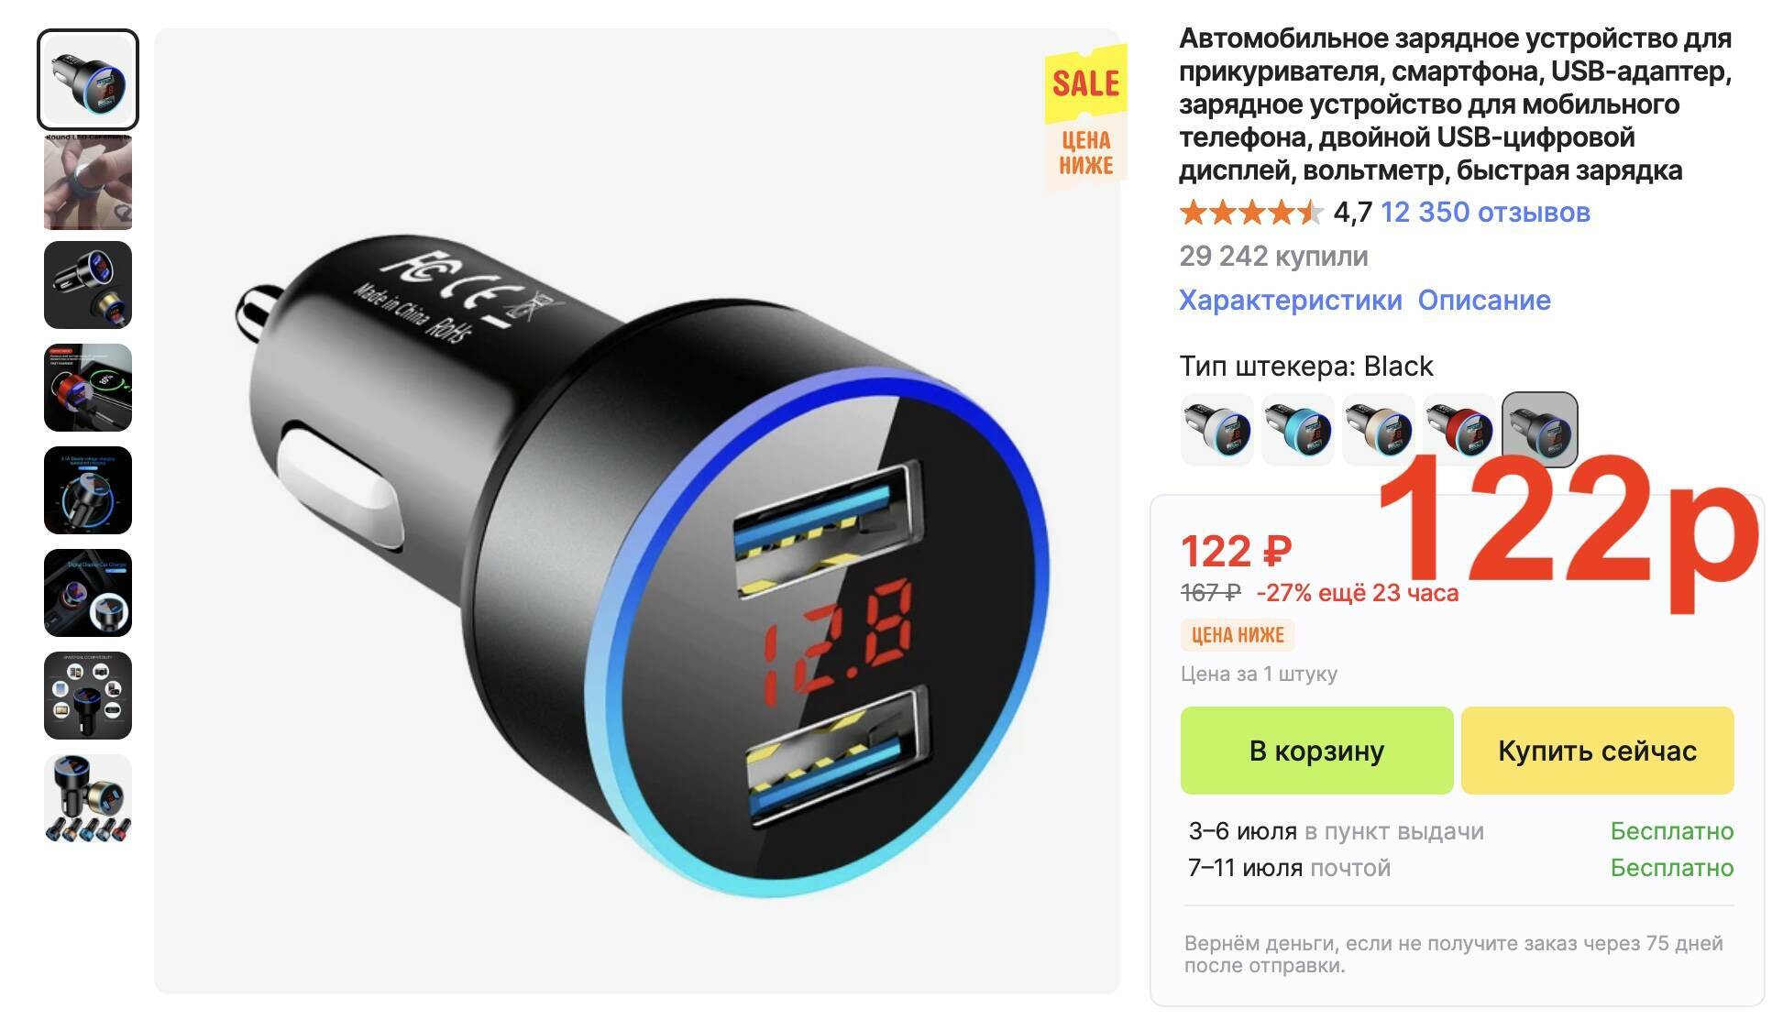Open the 12 350 отзывов reviews link

click(x=1485, y=213)
